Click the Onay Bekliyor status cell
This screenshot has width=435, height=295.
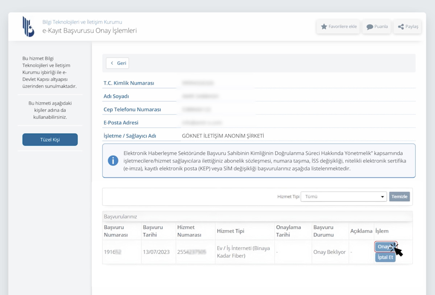coord(329,252)
